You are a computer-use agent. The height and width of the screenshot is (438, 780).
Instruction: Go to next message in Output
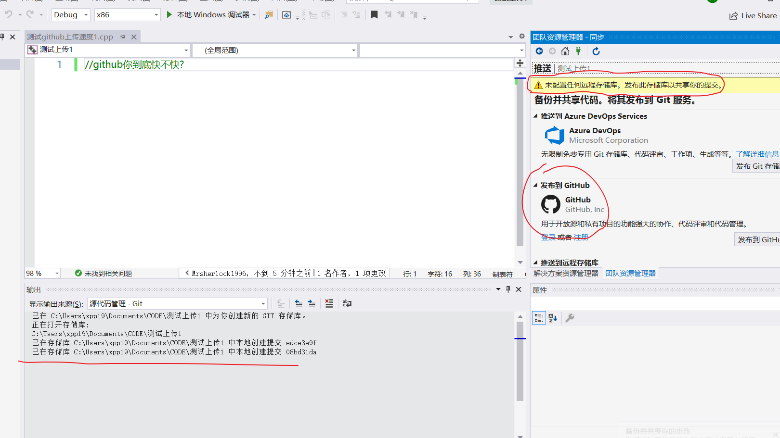point(312,303)
